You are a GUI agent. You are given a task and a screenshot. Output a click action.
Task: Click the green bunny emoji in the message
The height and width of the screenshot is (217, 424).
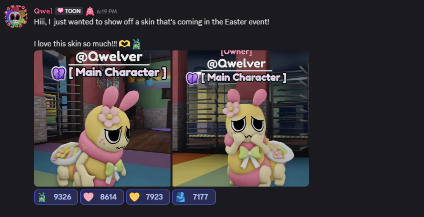[136, 44]
